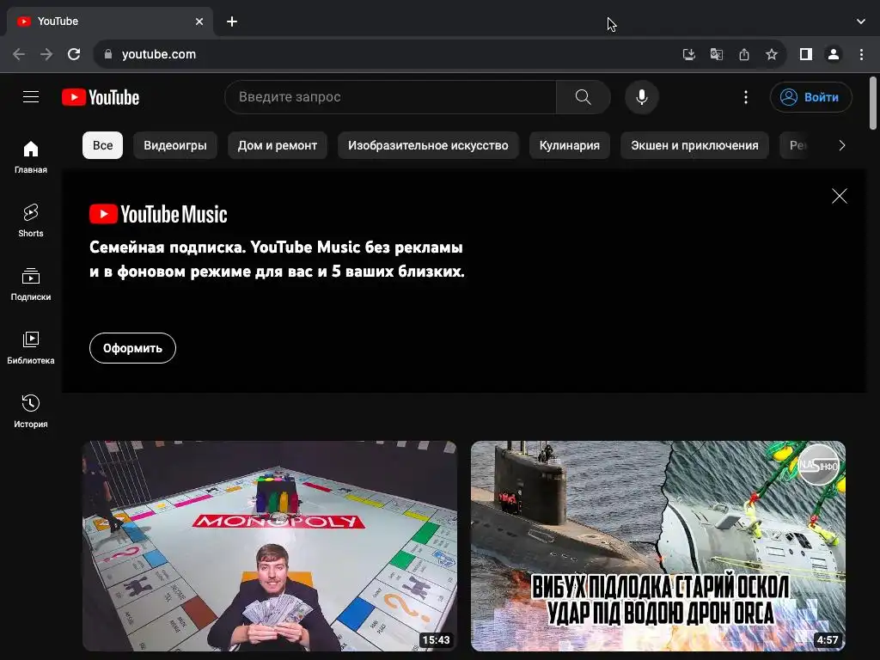Click the search magnifier button
This screenshot has width=880, height=660.
pos(584,97)
